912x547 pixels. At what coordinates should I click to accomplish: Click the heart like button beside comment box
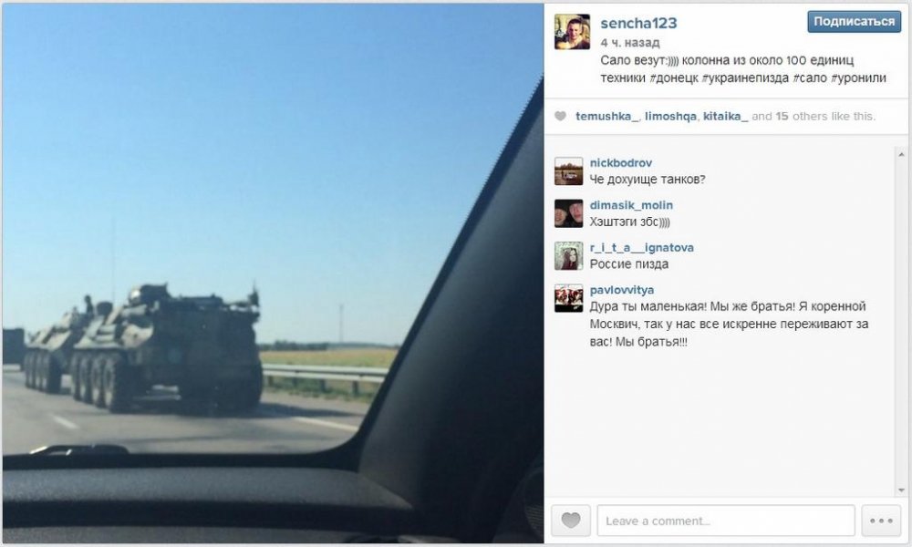571,521
